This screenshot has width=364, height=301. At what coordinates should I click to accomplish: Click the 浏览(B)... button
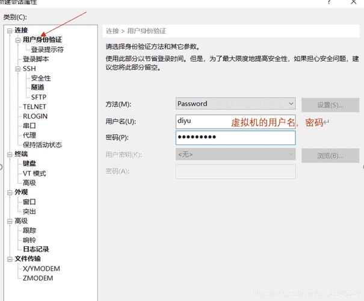[x=330, y=155]
